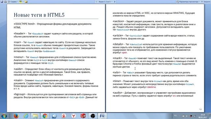Screen dimensions: 211x119
Task: Click the blue <address> code text
Action: 49,51
